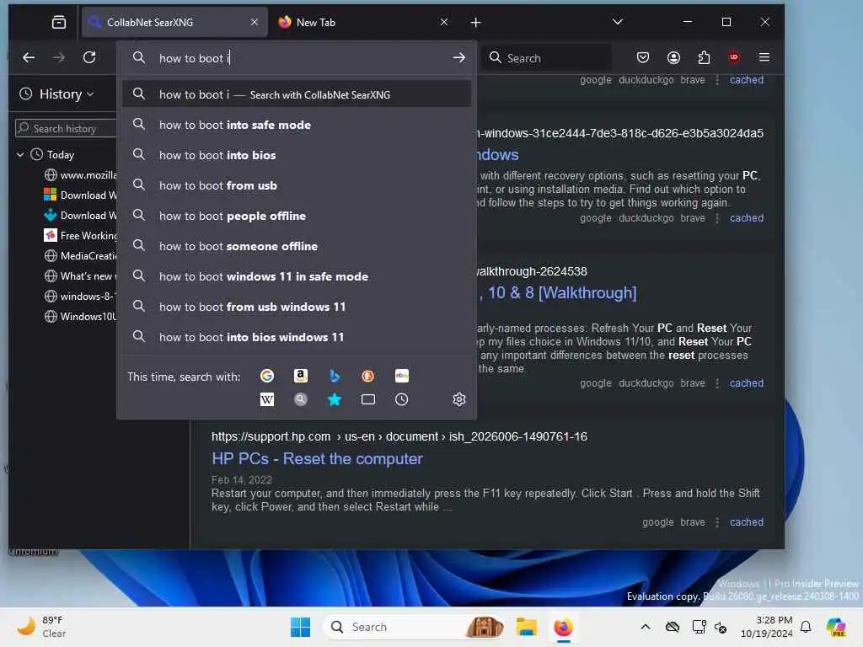Select suggestion how to boot into bios
The height and width of the screenshot is (647, 863).
(x=297, y=155)
